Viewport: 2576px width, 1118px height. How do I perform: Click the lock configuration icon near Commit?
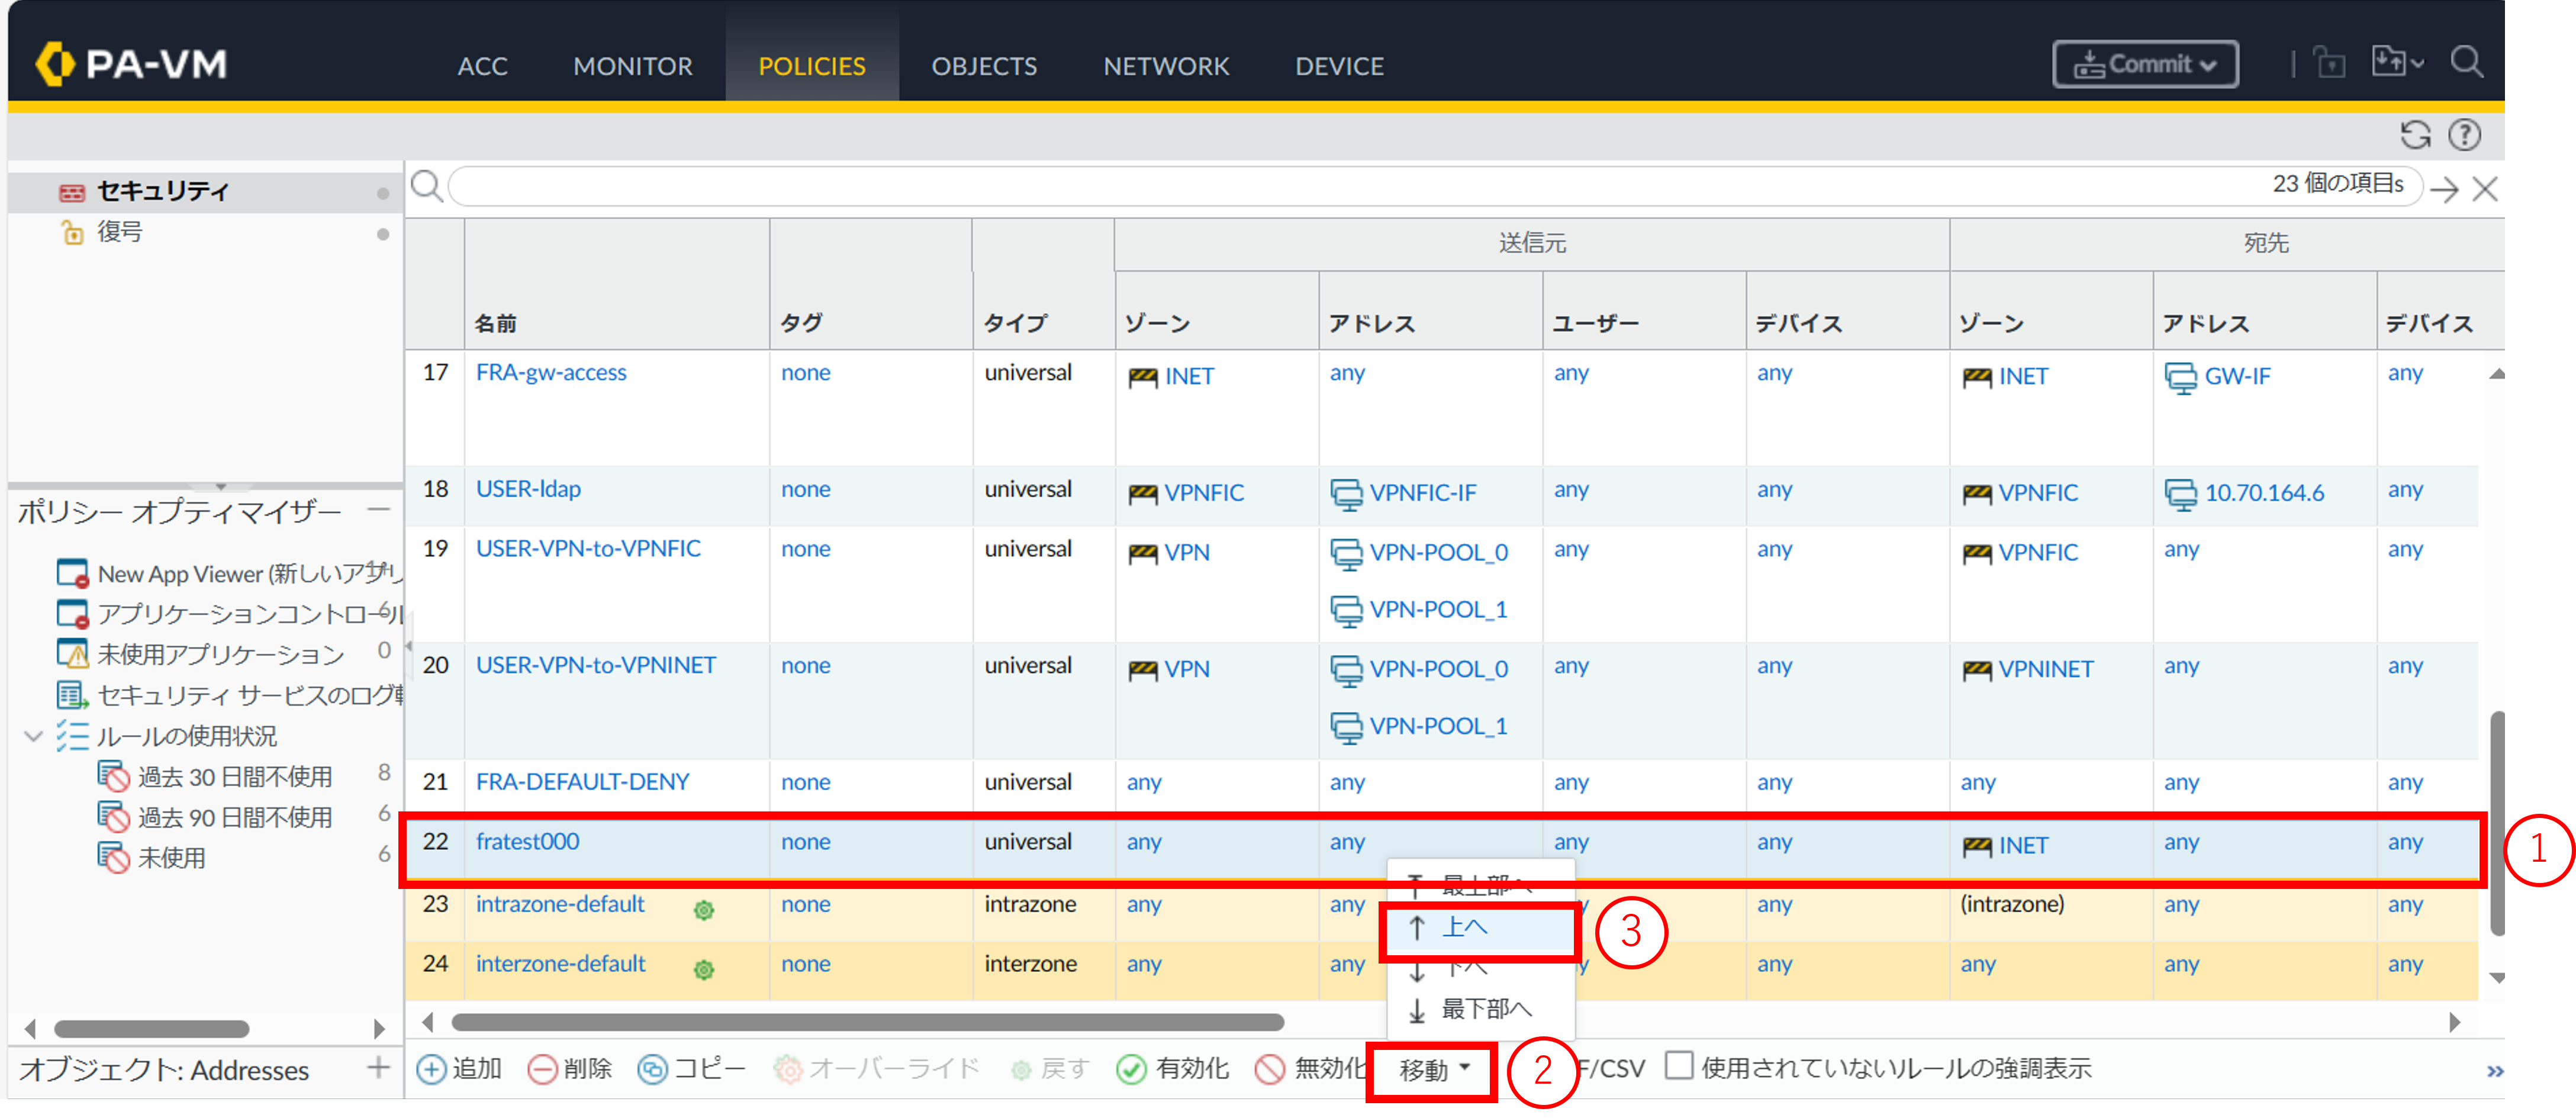tap(2329, 64)
